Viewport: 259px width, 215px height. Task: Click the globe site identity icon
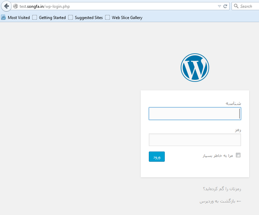(16, 6)
